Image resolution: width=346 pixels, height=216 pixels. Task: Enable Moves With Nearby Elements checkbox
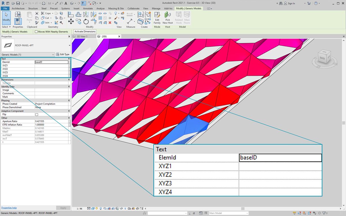coord(36,32)
